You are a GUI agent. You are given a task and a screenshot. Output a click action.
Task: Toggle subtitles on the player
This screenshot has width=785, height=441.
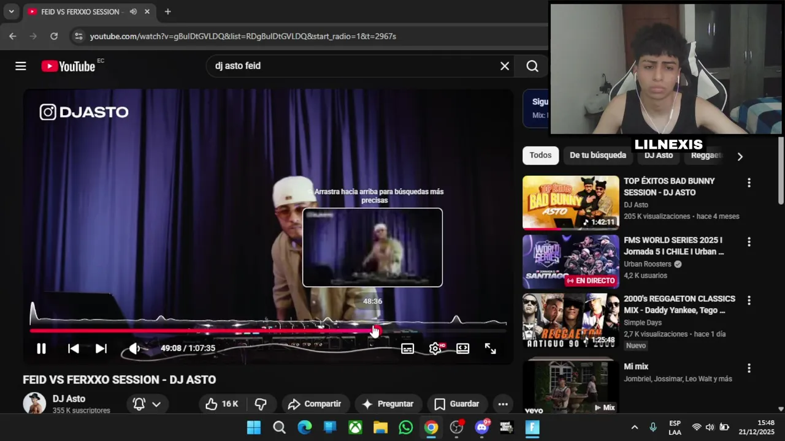[407, 349]
